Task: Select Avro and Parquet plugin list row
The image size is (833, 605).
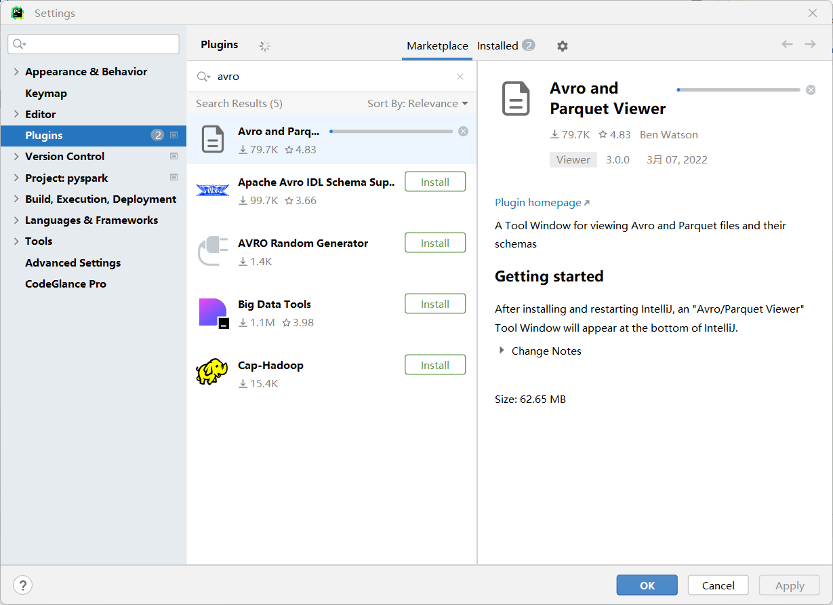Action: 331,139
